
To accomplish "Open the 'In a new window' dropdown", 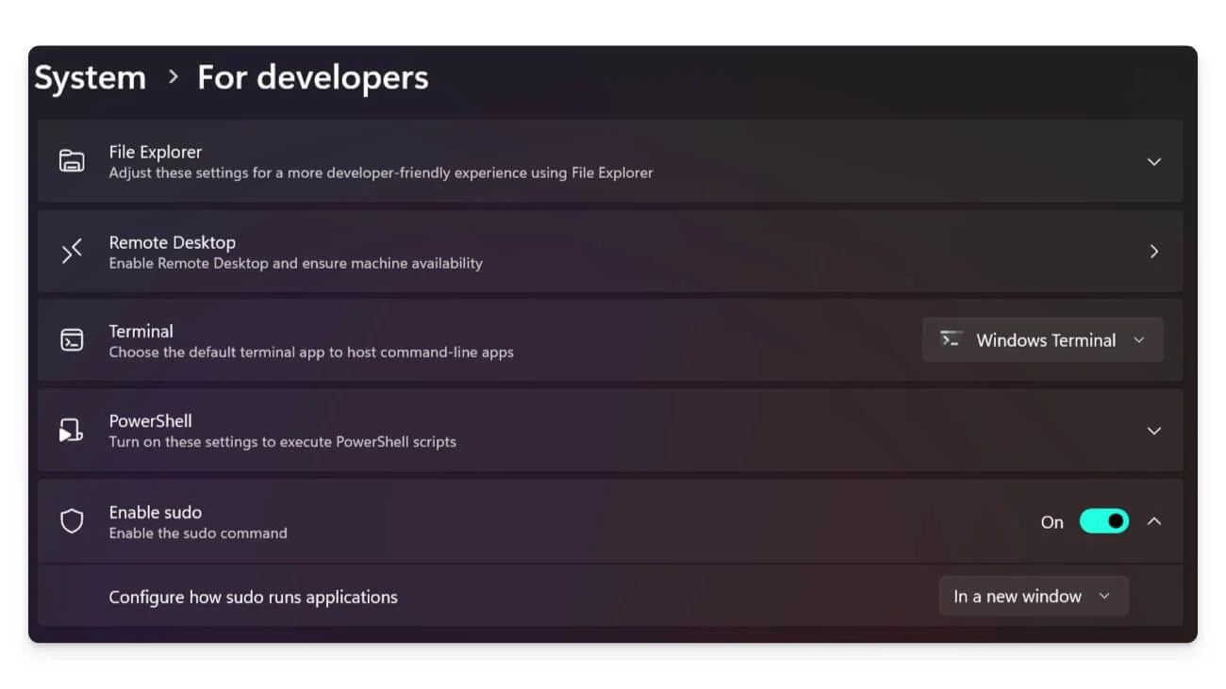I will 1033,597.
